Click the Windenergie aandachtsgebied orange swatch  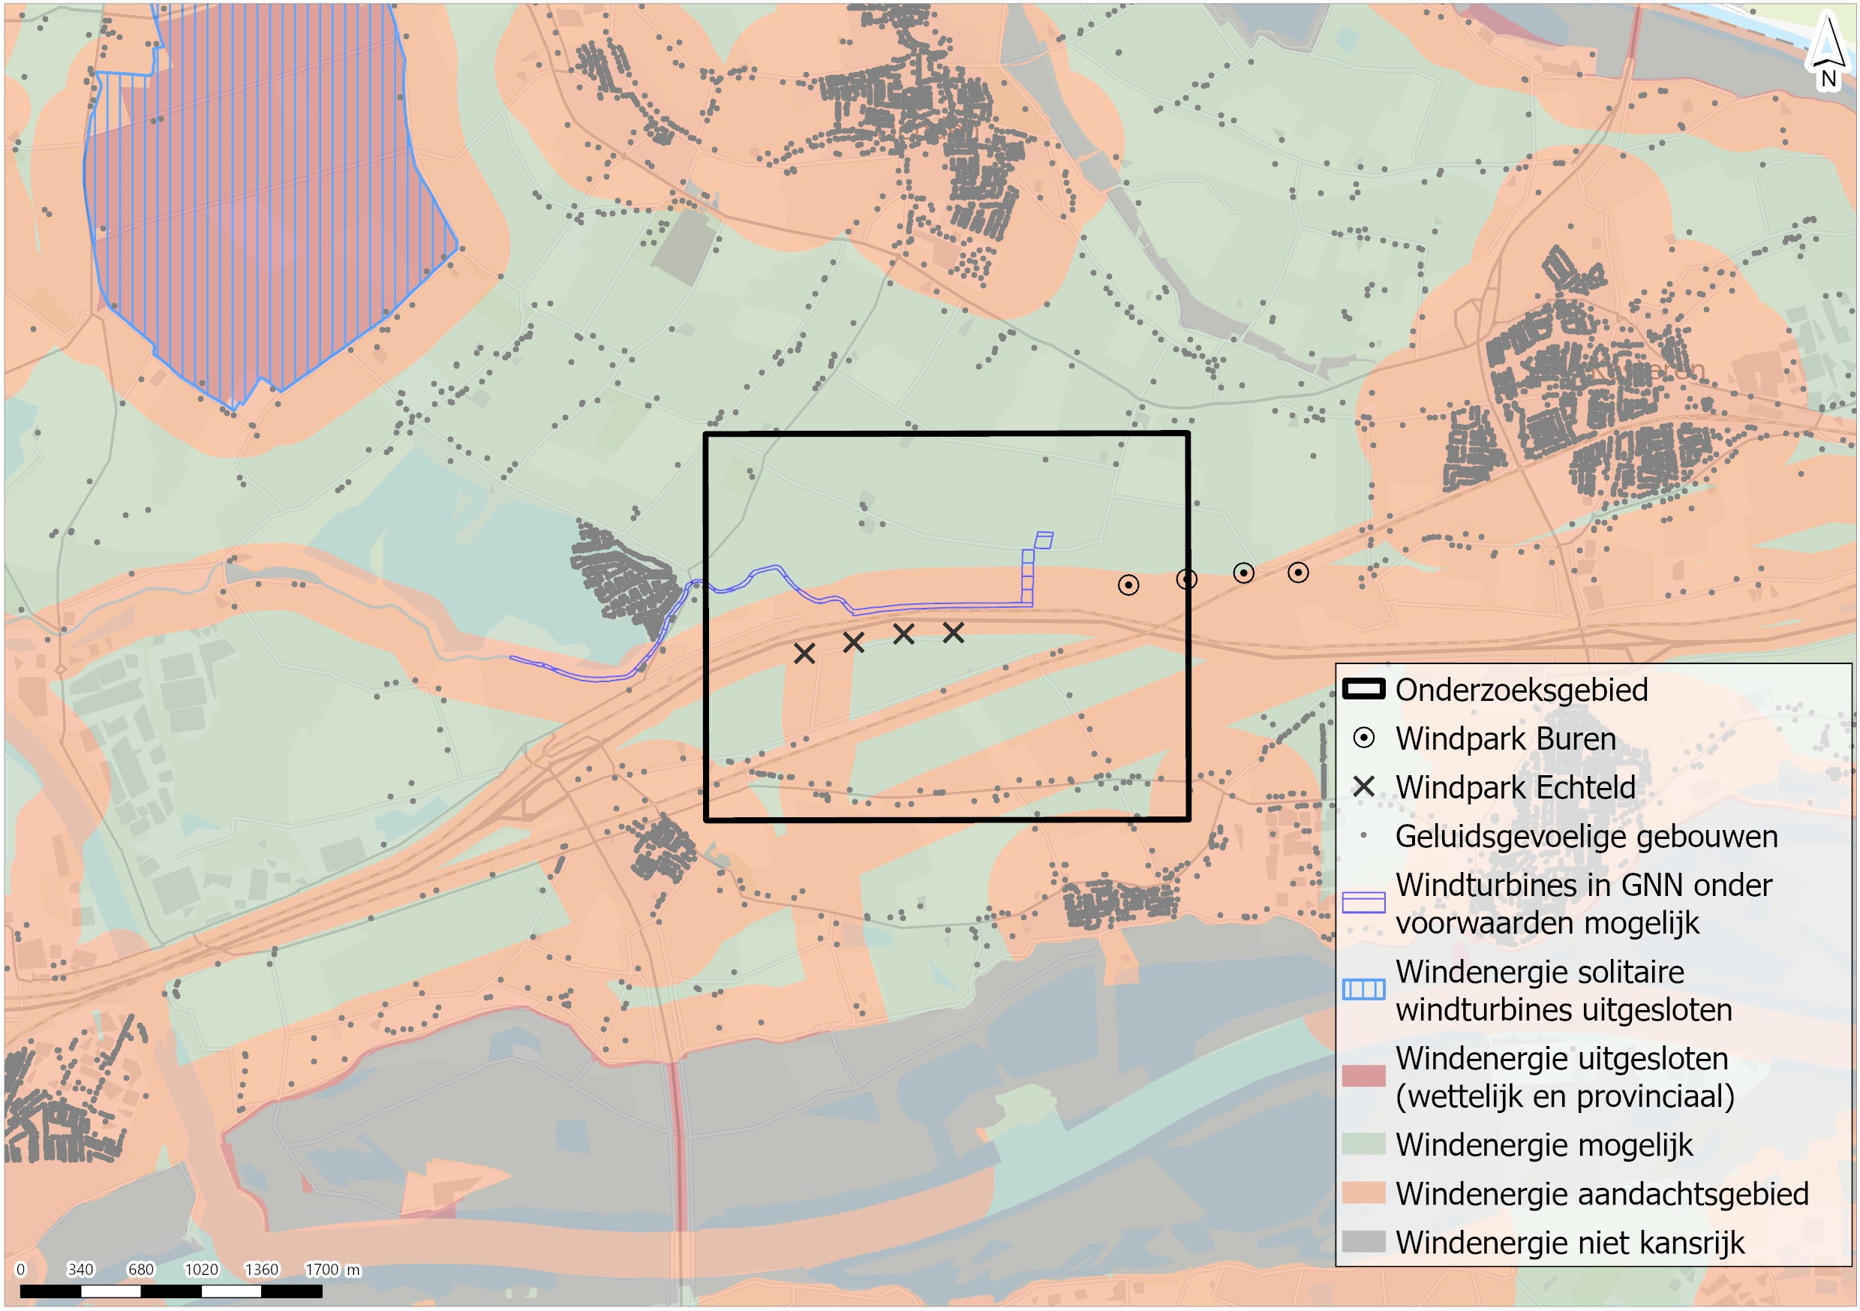click(x=1364, y=1192)
